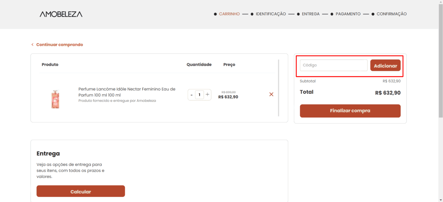The height and width of the screenshot is (202, 443).
Task: Open the Perfume Lancôme Idôle Nectar product title
Action: click(127, 92)
